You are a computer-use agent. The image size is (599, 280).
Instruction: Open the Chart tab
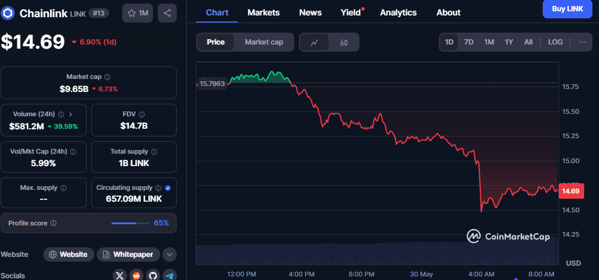click(217, 12)
